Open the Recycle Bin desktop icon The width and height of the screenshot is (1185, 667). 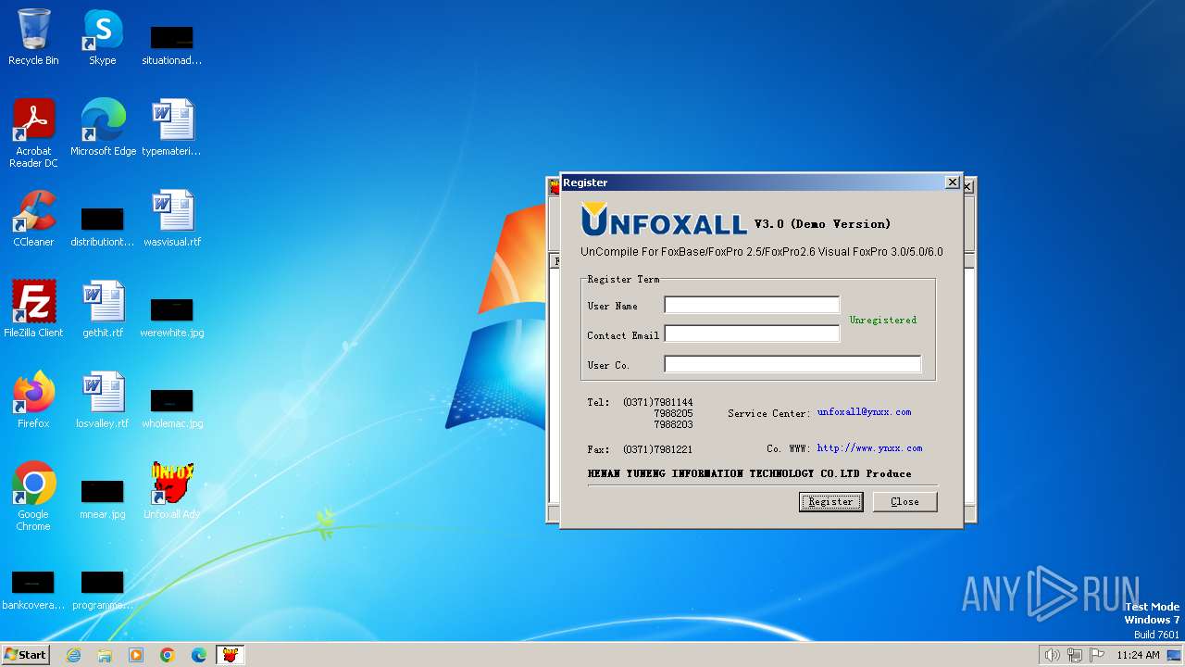coord(33,37)
